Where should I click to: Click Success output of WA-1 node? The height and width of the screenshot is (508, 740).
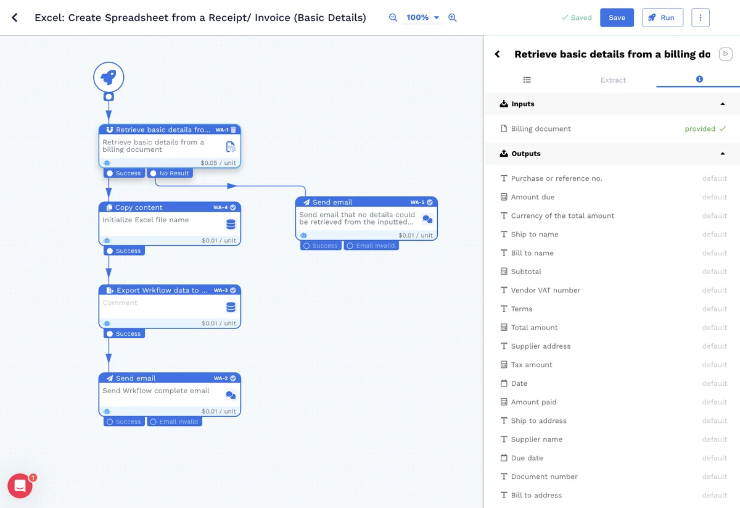[124, 173]
